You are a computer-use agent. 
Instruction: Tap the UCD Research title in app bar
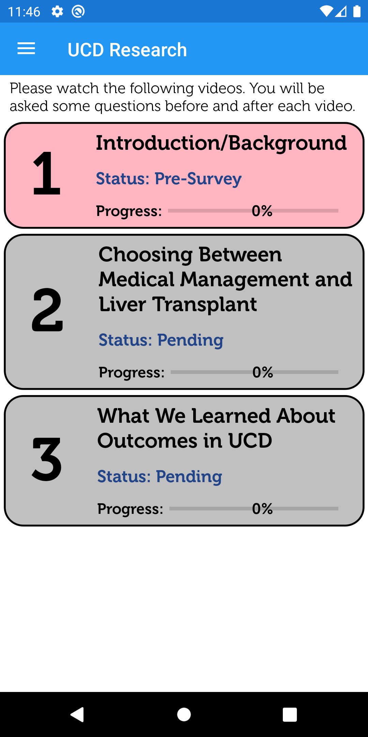click(127, 49)
